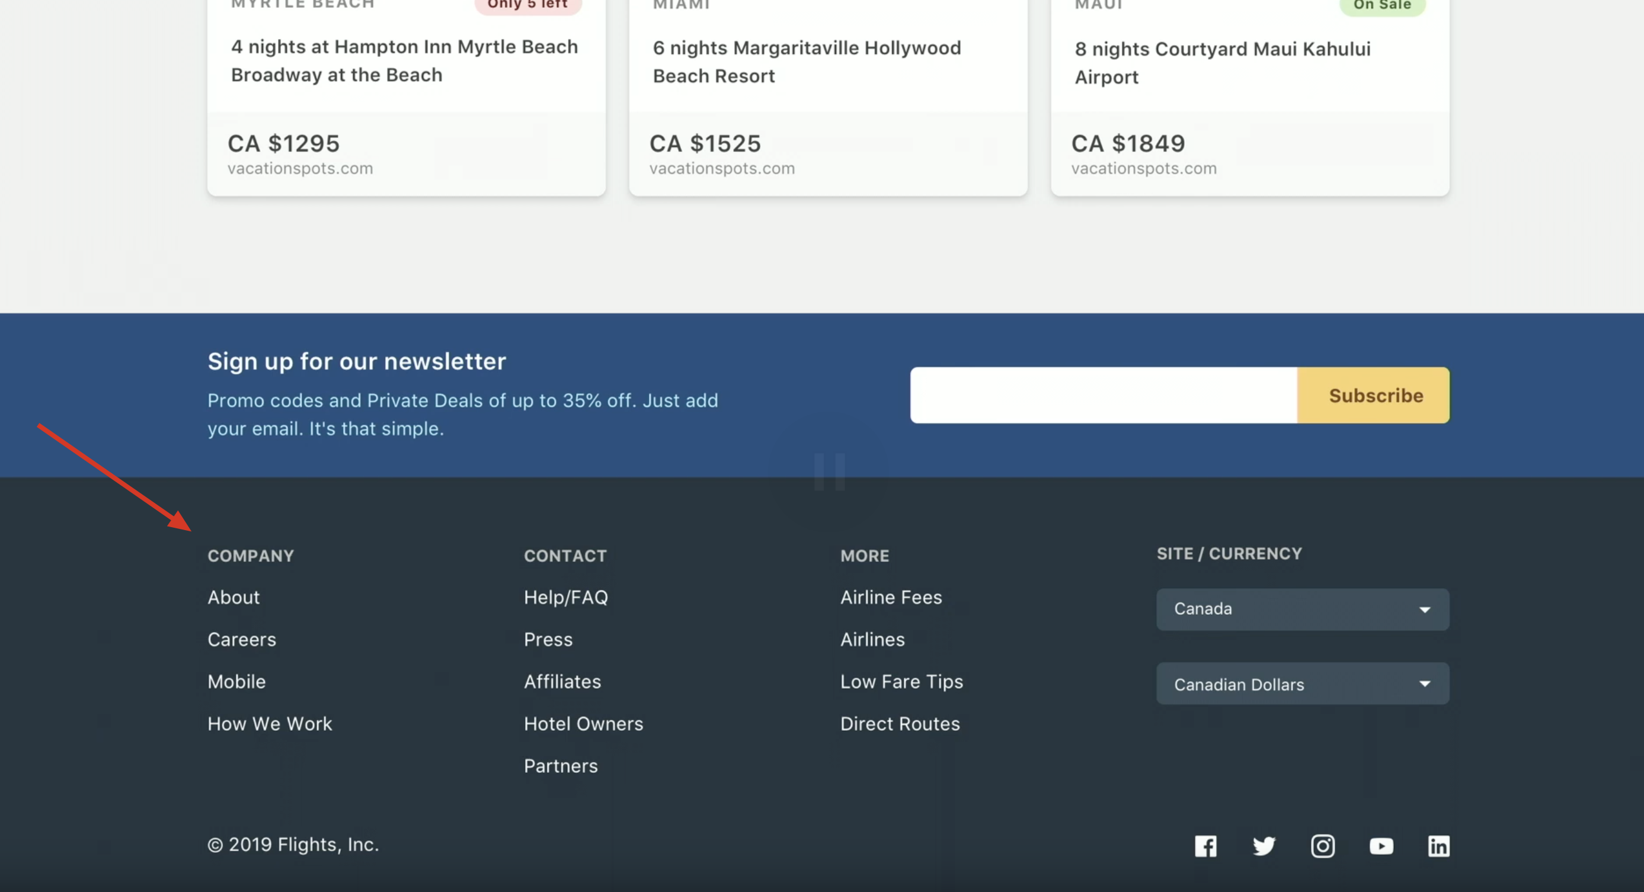
Task: Open the Instagram social icon
Action: point(1322,846)
